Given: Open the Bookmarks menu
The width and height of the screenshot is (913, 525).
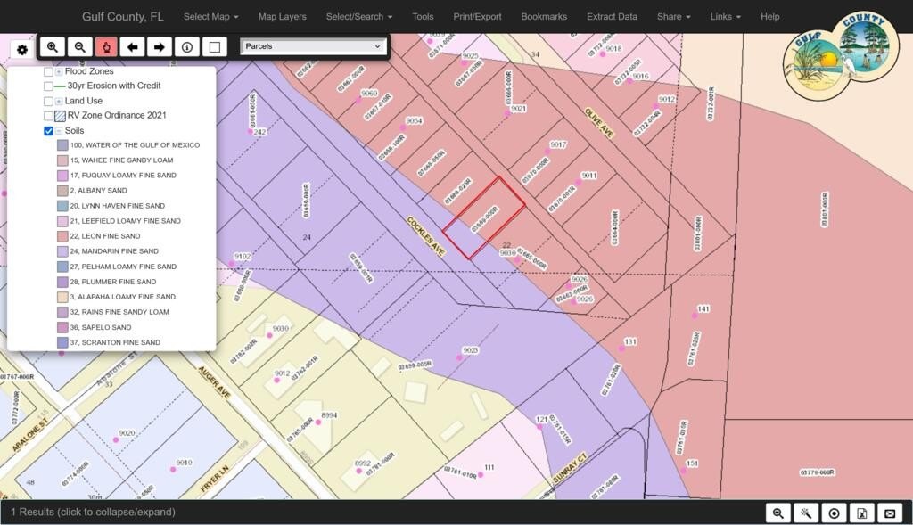Looking at the screenshot, I should (544, 17).
